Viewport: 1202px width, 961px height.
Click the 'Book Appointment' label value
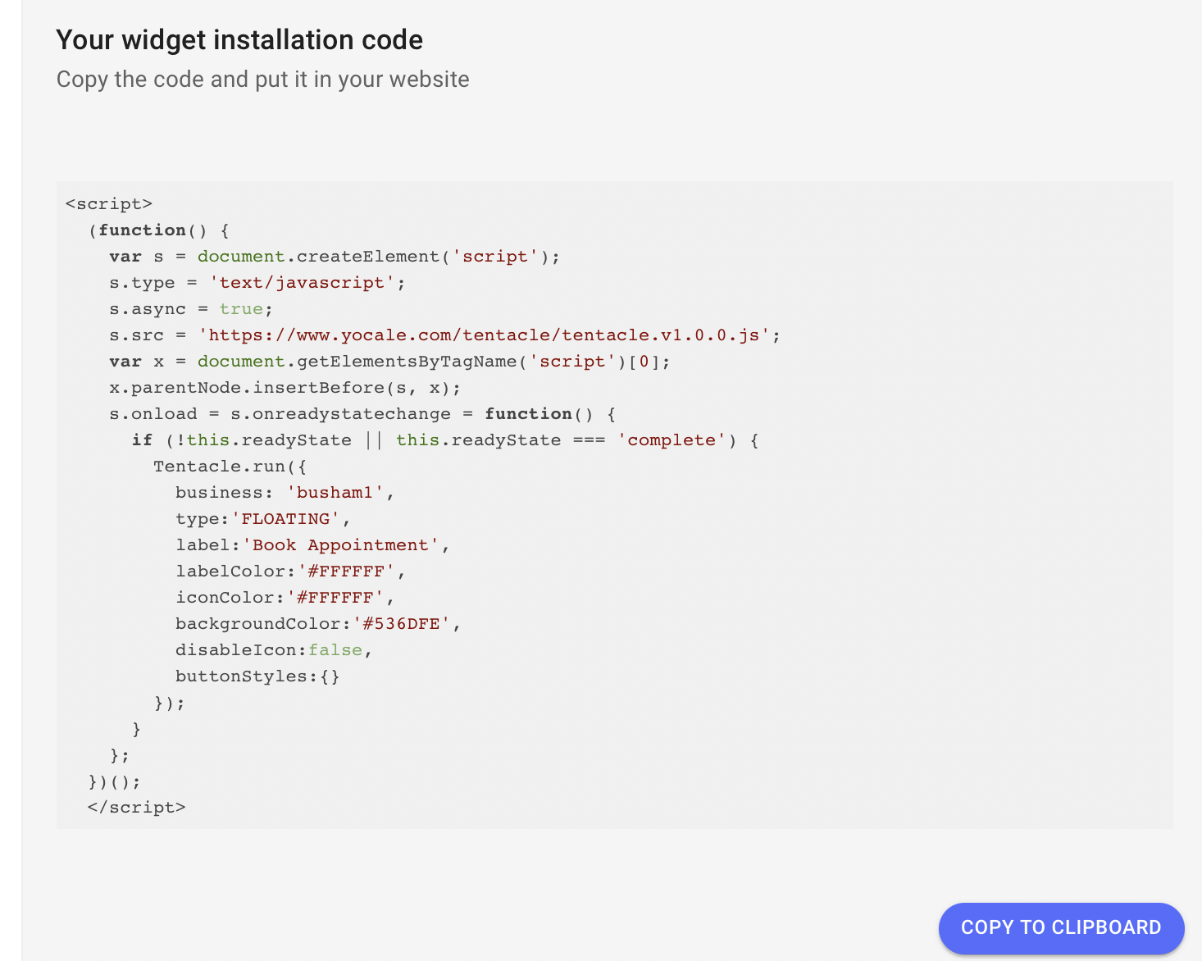340,545
